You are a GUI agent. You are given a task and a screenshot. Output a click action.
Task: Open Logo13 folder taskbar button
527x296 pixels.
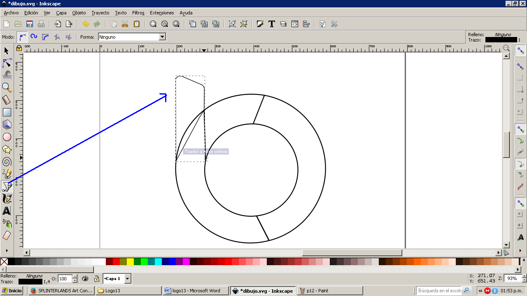(129, 291)
